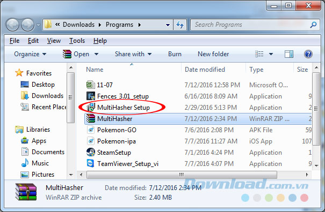Open the Pictures library
Viewport: 325px width, 212px height.
43,175
